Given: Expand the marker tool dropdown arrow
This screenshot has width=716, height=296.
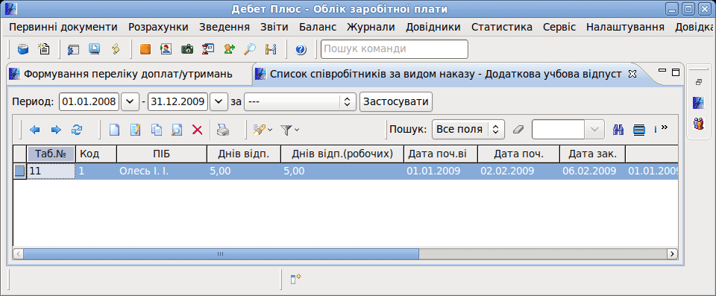Looking at the screenshot, I should (x=270, y=130).
